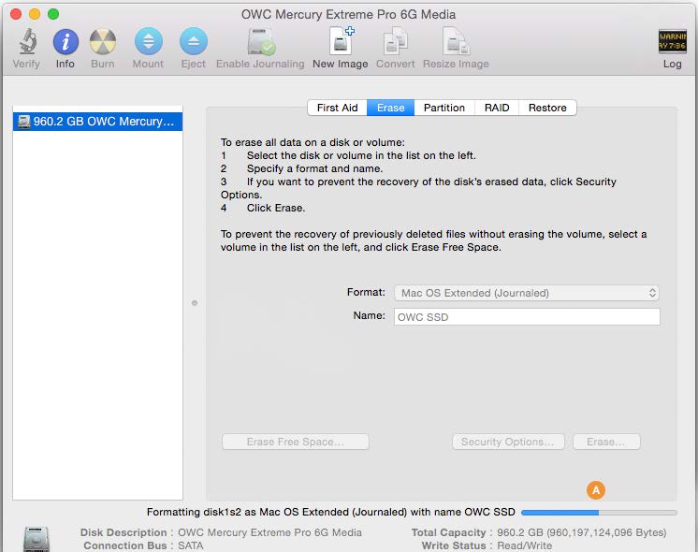Screen dimensions: 698x552
Task: Click the Eject toolbar icon
Action: point(193,42)
